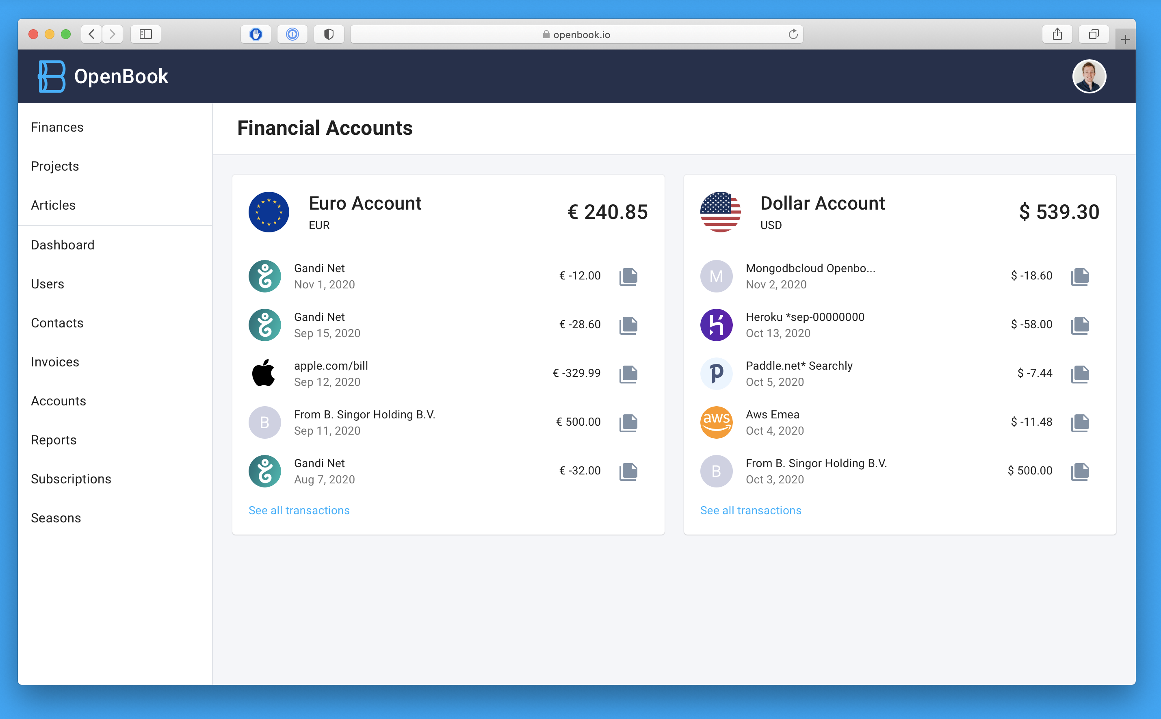Open document icon for Gandi Net Nov 1
The image size is (1161, 719).
tap(628, 276)
